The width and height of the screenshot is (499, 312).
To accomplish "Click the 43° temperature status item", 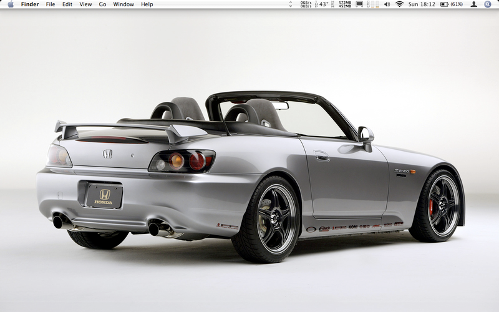I will coord(322,4).
